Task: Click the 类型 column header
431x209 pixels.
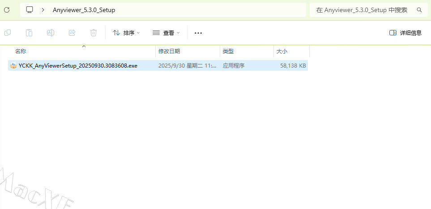Action: (x=228, y=51)
